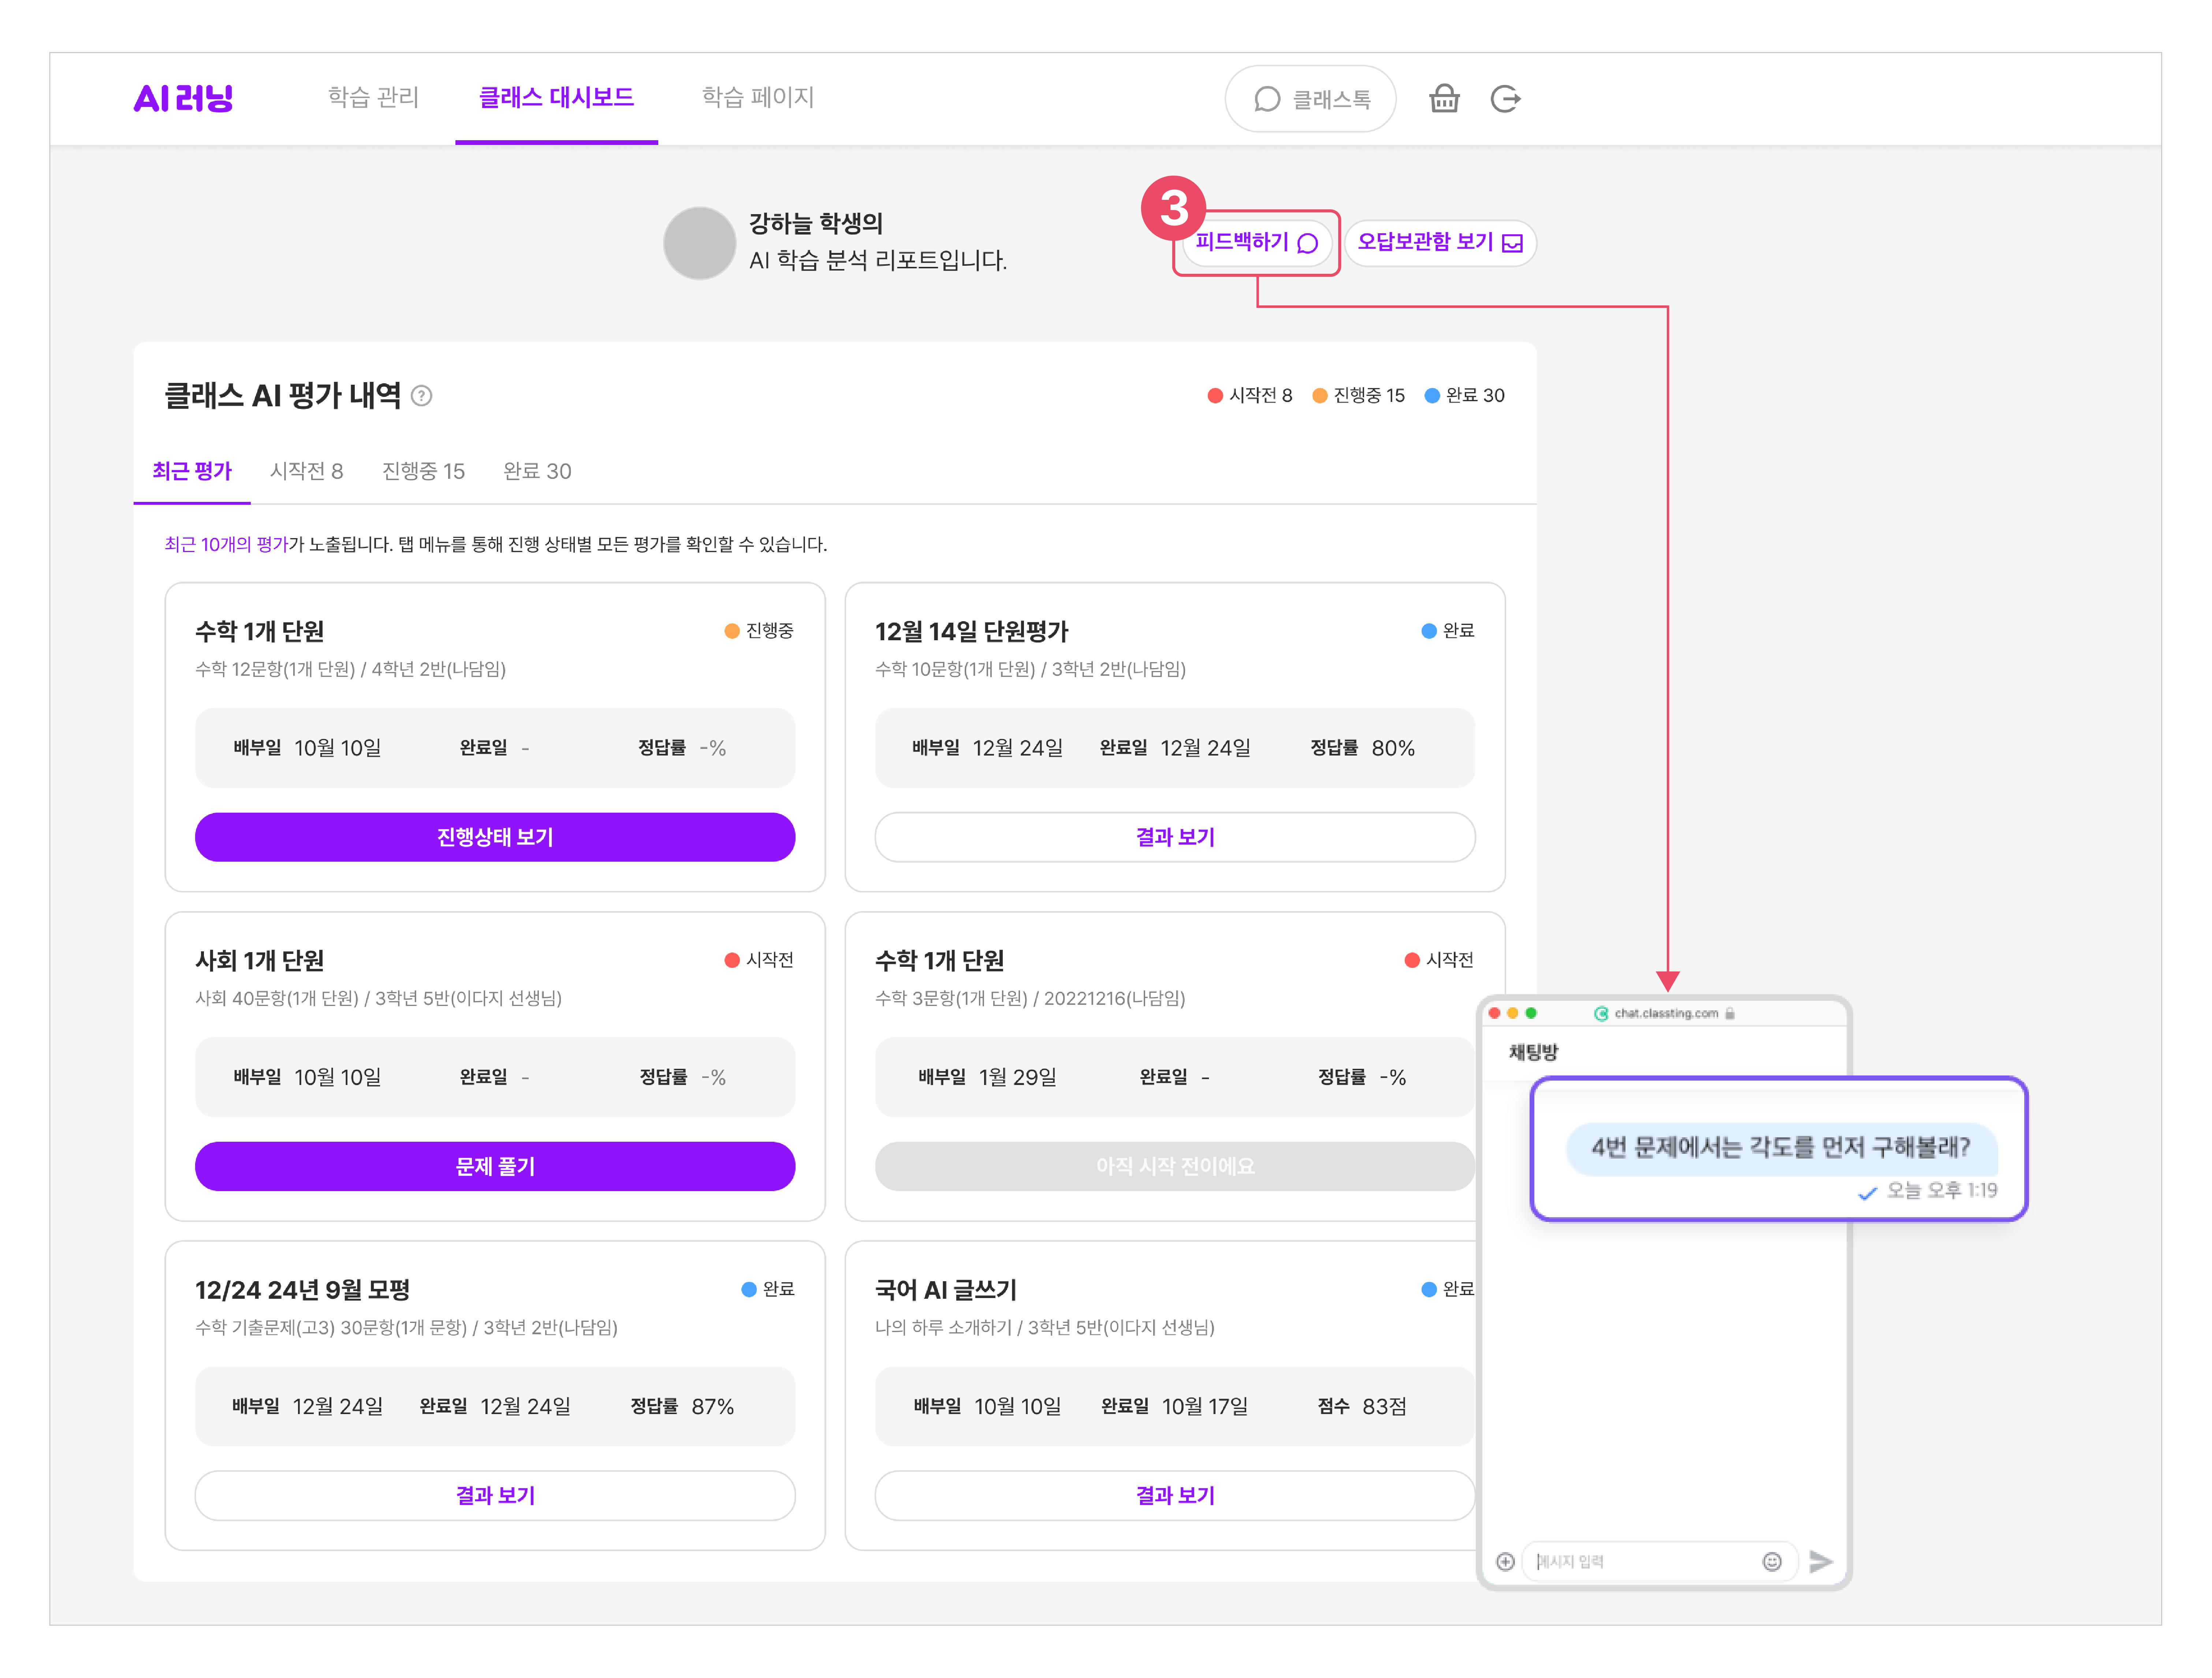Click the red 시작전 8 legend dot
This screenshot has height=1678, width=2212.
click(1215, 396)
